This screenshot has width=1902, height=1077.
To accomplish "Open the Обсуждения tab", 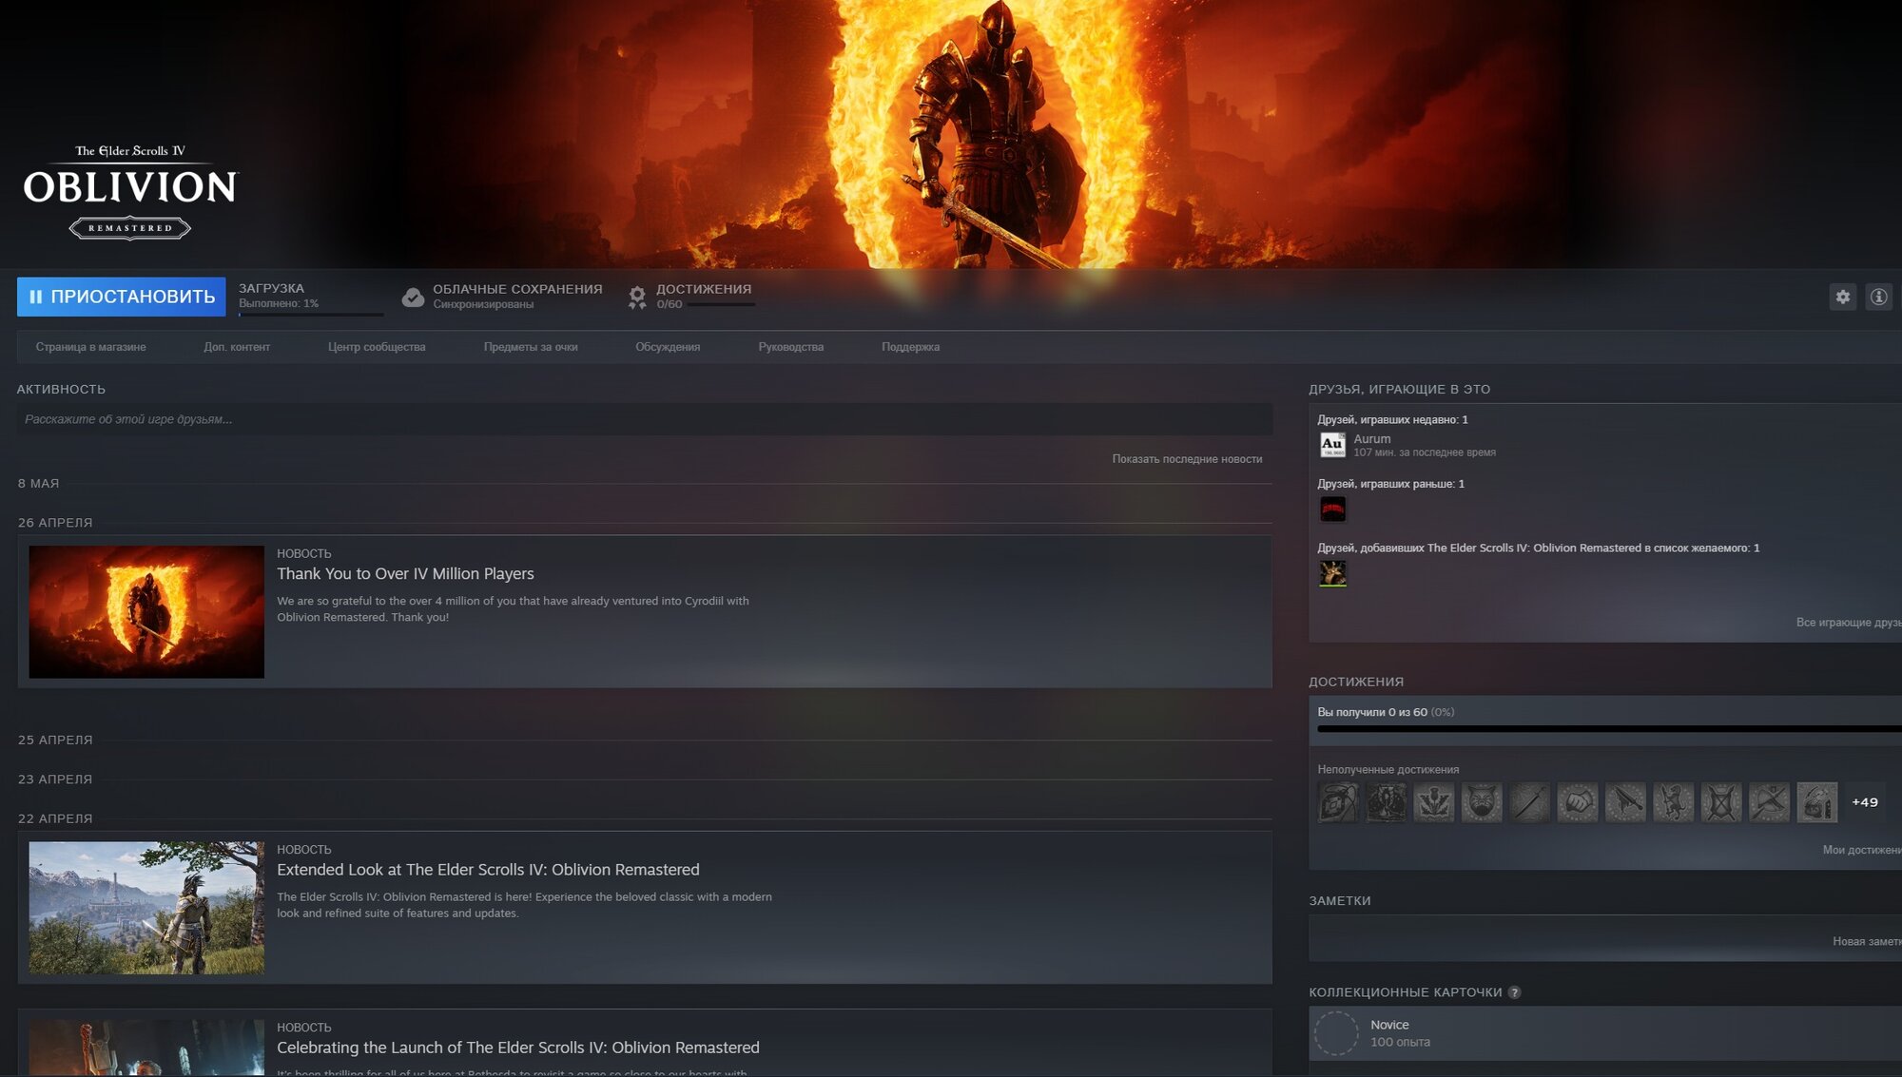I will pyautogui.click(x=668, y=347).
